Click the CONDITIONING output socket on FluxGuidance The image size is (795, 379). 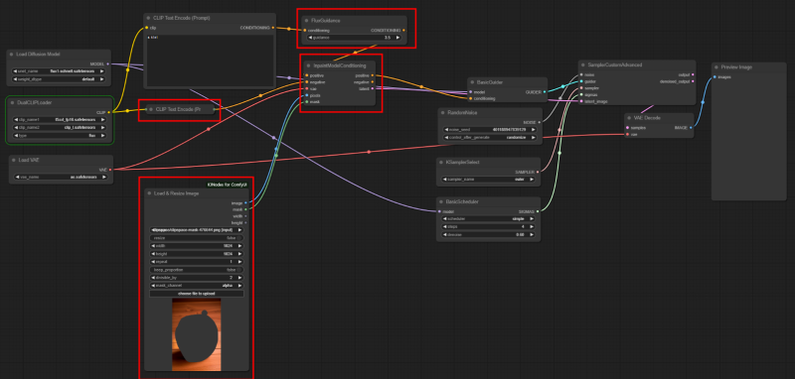[403, 31]
